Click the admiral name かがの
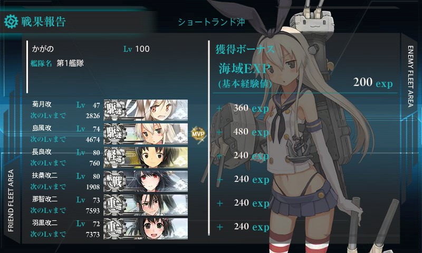Screen dimensions: 422x253 [x=43, y=49]
